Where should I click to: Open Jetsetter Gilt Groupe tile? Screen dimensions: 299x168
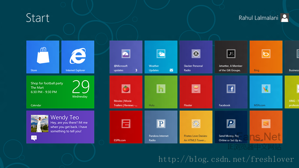(x=231, y=57)
